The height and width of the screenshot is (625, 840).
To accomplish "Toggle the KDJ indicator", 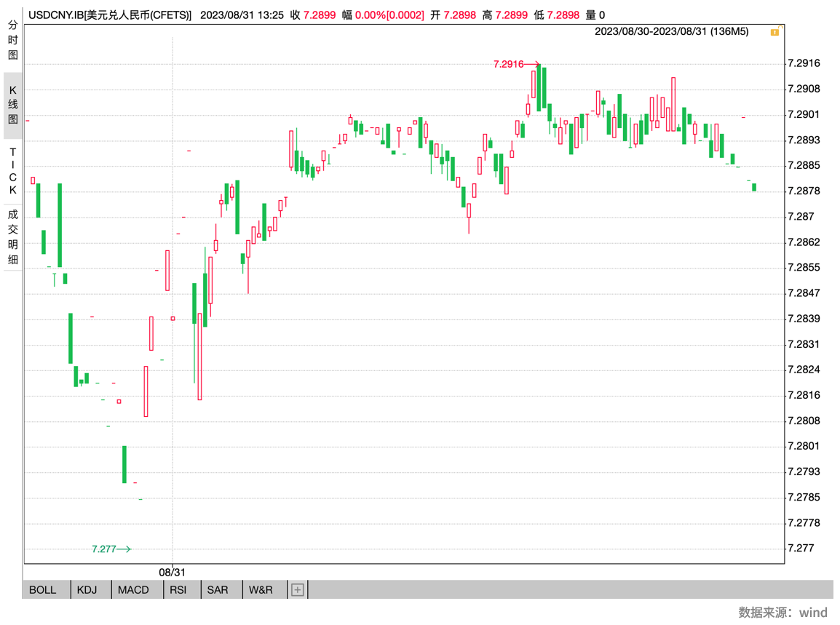I will tap(87, 590).
